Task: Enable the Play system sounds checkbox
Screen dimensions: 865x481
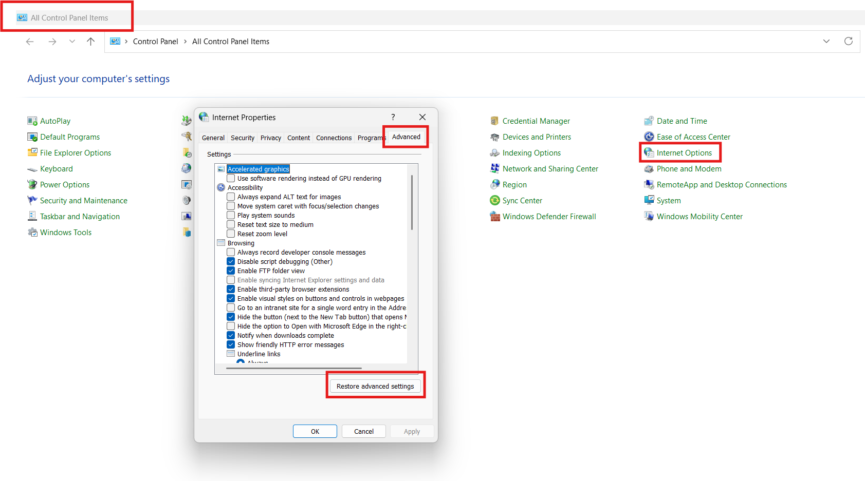Action: (x=231, y=215)
